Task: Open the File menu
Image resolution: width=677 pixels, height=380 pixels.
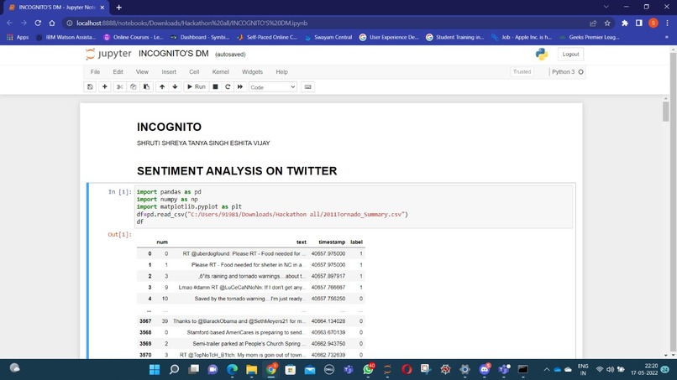Action: coord(95,72)
